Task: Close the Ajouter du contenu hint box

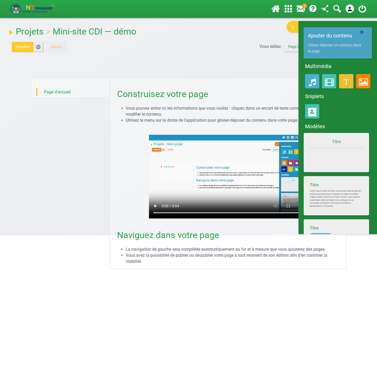Action: pos(362,32)
